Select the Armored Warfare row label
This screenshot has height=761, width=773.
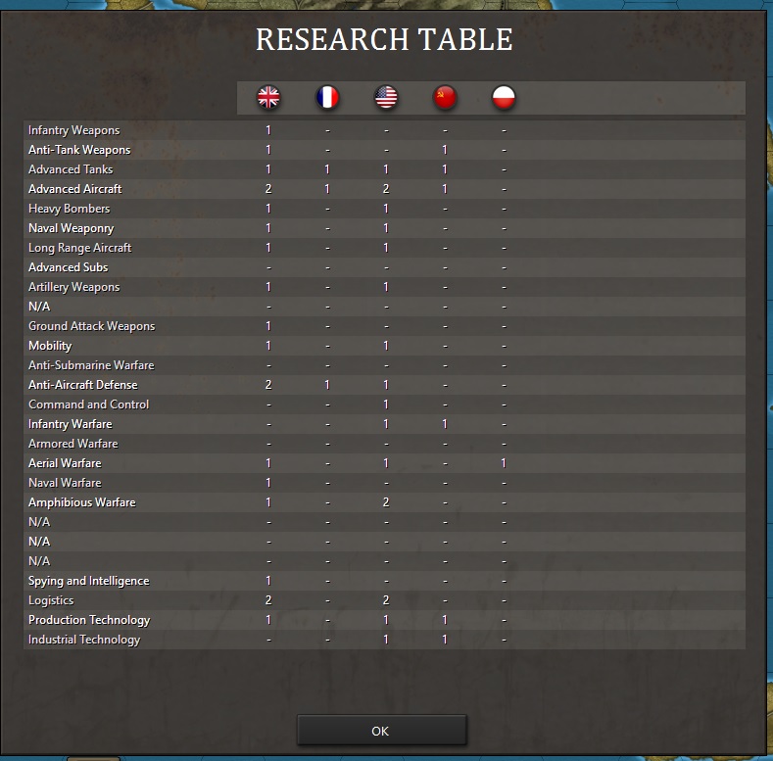(x=72, y=444)
